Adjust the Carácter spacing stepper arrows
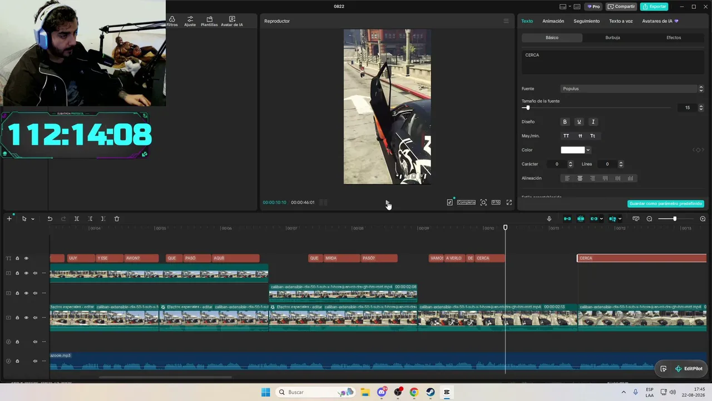Screen dimensions: 712x401 570,164
